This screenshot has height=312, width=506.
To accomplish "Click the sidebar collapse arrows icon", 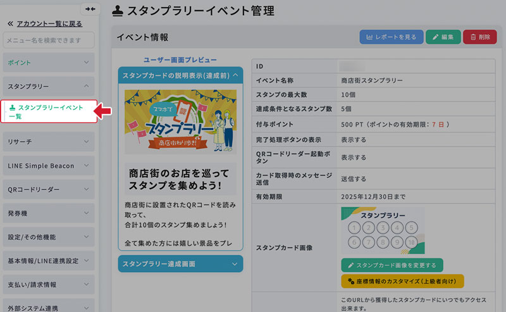I will pos(90,9).
